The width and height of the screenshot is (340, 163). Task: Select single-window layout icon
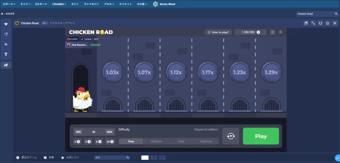pyautogui.click(x=145, y=158)
